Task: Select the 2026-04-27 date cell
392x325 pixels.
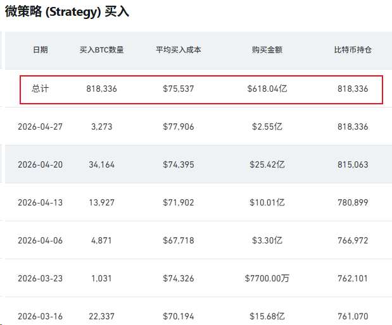Action: pyautogui.click(x=40, y=127)
